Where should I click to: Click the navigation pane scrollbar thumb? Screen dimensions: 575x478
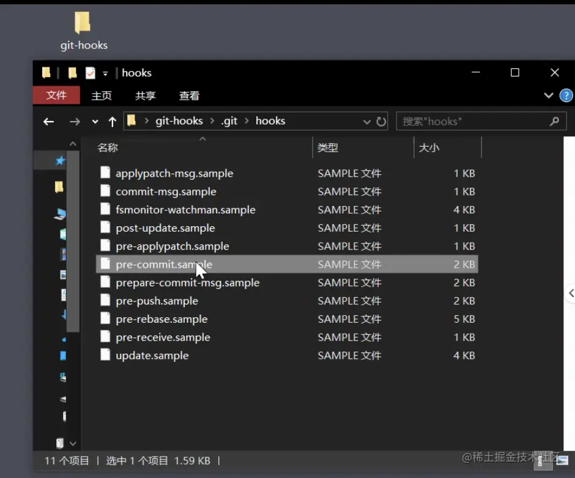73,241
